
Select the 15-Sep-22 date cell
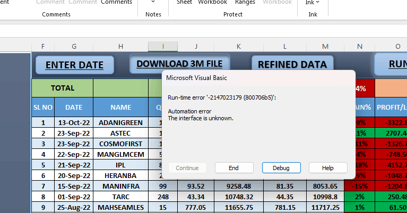tap(74, 187)
